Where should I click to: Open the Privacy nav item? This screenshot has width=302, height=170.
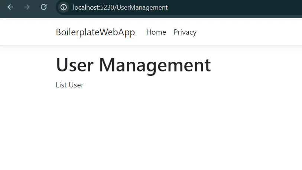pos(185,32)
